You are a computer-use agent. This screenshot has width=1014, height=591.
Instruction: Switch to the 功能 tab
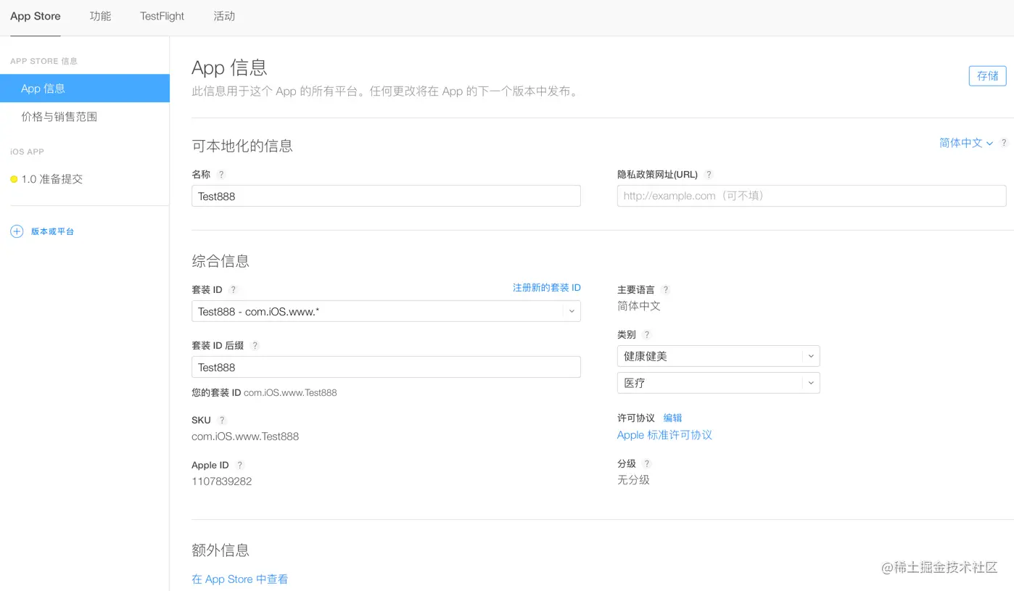[100, 16]
